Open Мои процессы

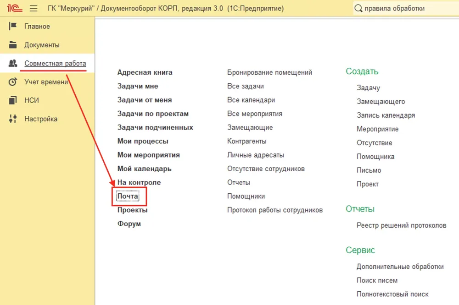coord(143,141)
